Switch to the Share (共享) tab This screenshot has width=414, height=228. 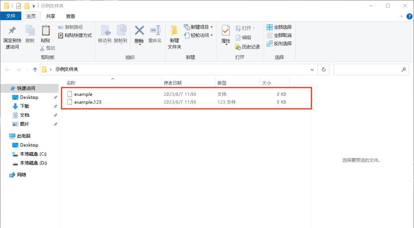click(x=50, y=16)
